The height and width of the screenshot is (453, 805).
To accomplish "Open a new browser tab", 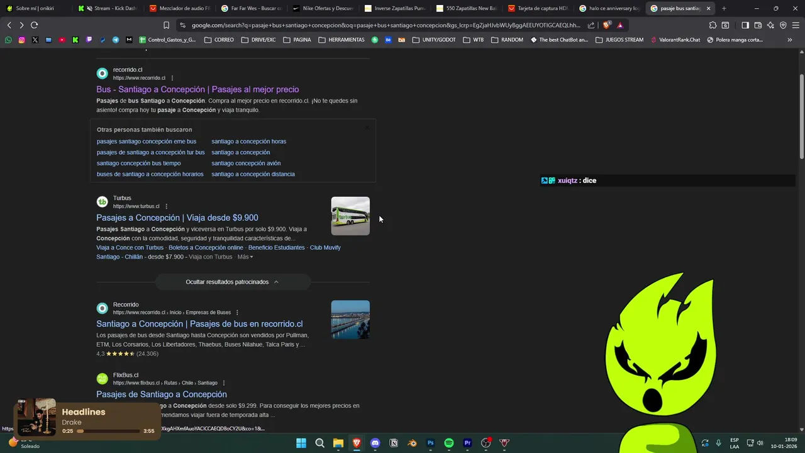I will tap(724, 8).
